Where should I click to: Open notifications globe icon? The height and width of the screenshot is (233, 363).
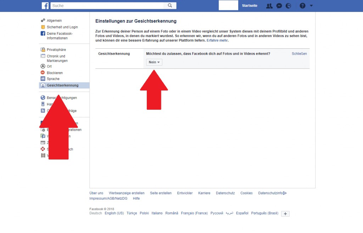pyautogui.click(x=289, y=6)
